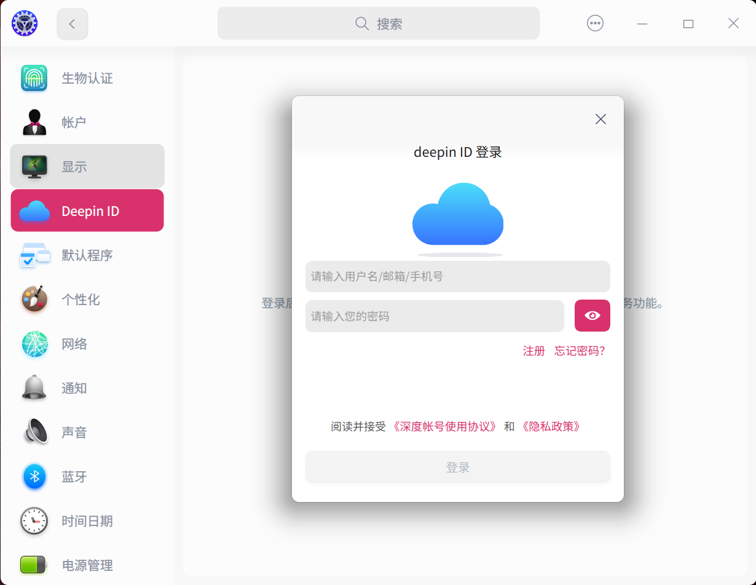This screenshot has width=756, height=585.
Task: Maximize the Control Center window
Action: [688, 23]
